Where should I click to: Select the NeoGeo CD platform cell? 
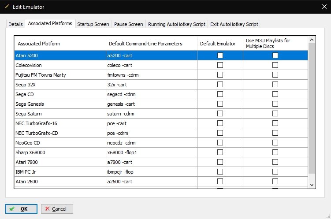point(60,143)
